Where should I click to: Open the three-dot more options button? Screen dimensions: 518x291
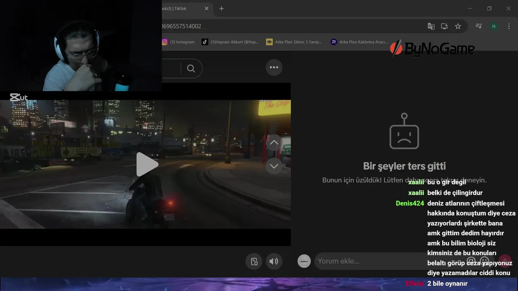274,67
